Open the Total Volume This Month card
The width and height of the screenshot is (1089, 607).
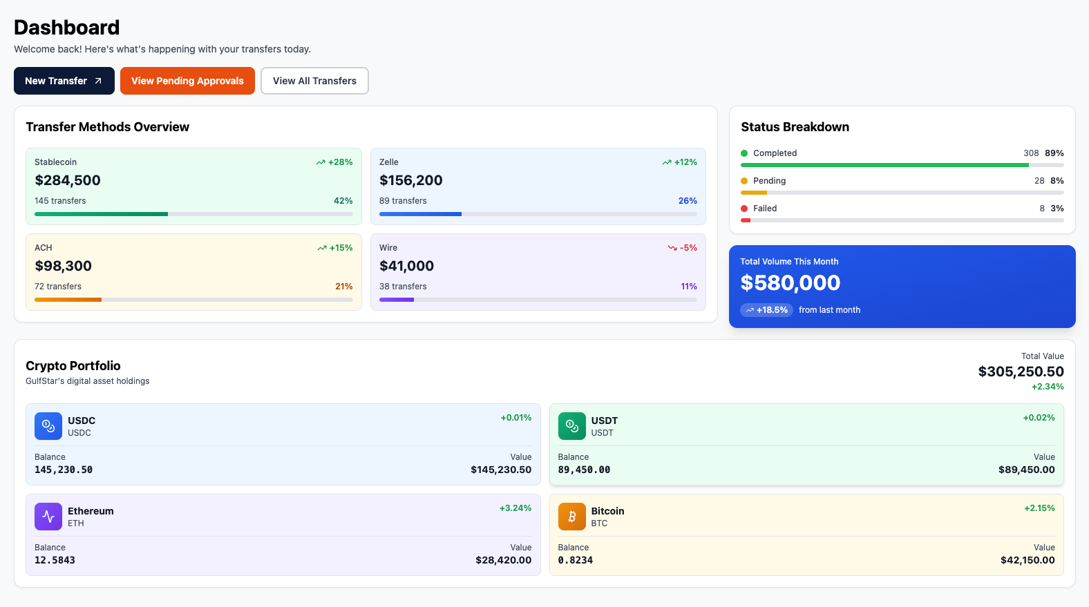(x=902, y=286)
